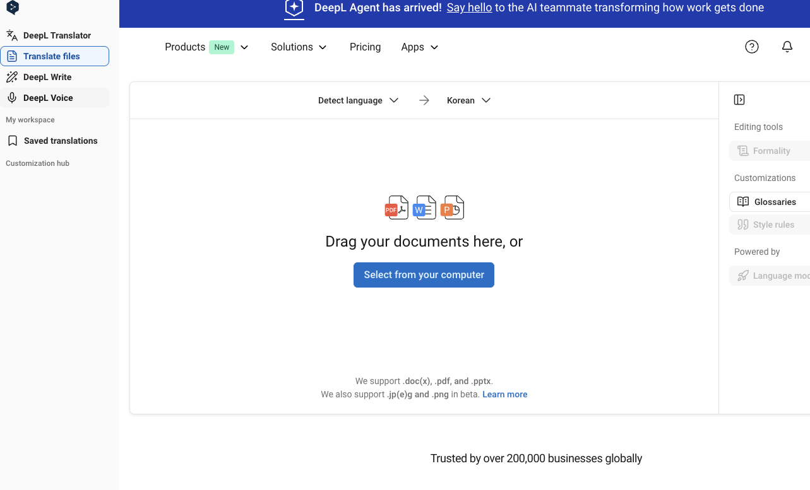Click the Powered by label
Image resolution: width=810 pixels, height=490 pixels.
click(757, 252)
